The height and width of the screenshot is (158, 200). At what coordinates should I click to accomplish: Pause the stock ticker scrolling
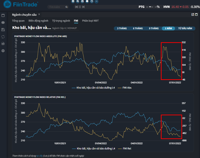pyautogui.click(x=80, y=7)
